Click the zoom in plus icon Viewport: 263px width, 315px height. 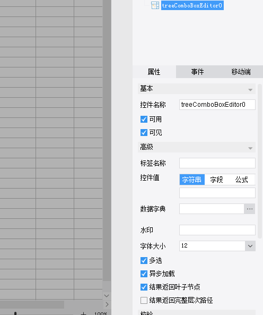coord(83,313)
